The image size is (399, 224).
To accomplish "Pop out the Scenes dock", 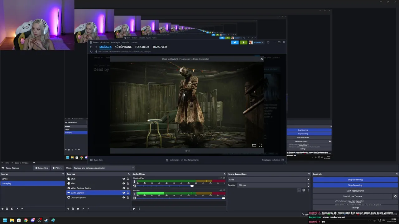I will (x=63, y=174).
